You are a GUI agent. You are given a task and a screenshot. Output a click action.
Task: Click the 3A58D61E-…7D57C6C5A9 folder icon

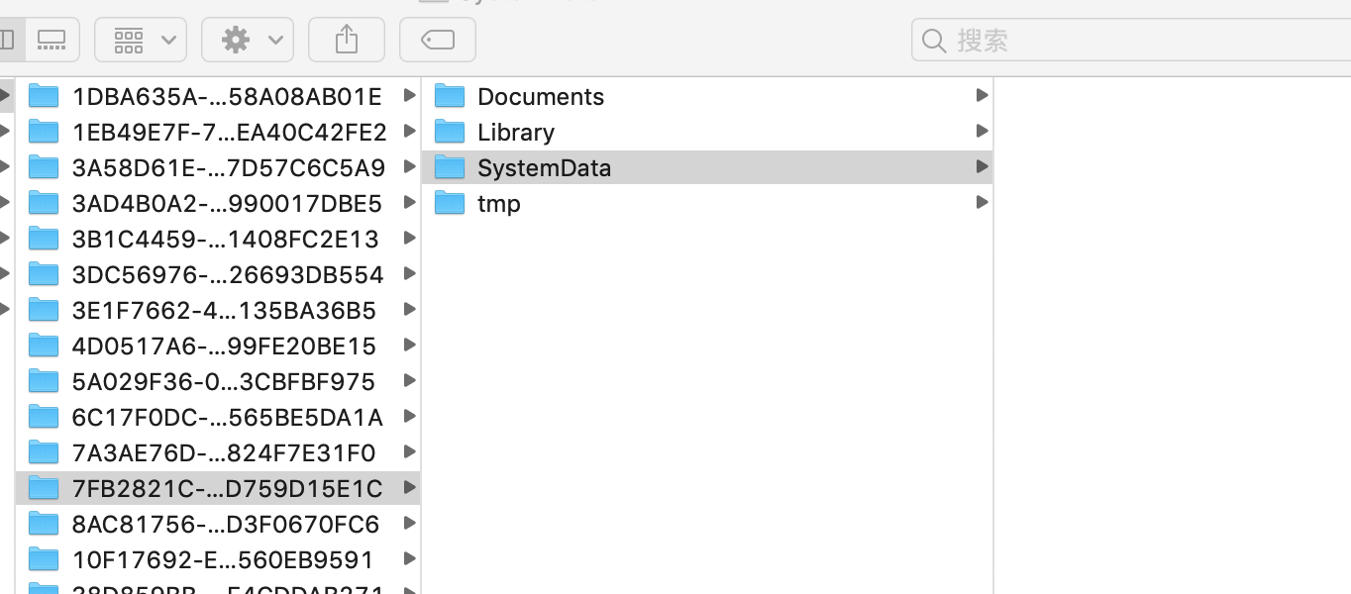point(44,168)
